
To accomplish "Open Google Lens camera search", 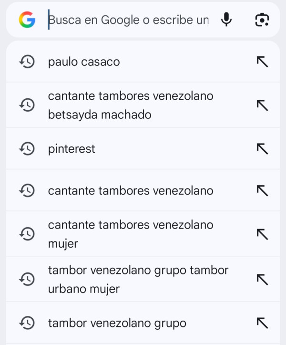I will (262, 20).
